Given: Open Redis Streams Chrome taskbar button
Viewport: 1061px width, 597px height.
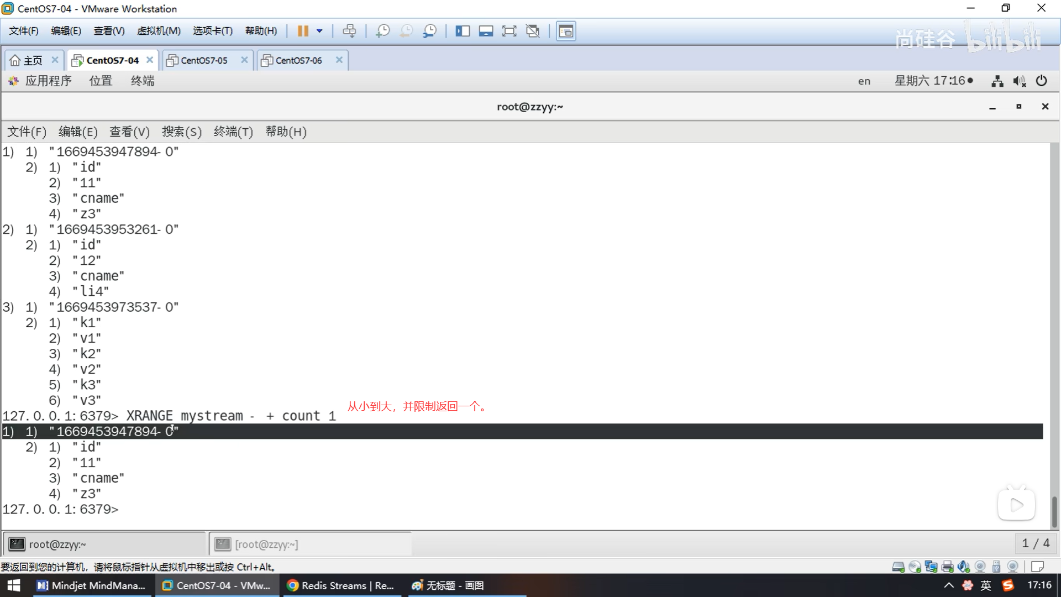Looking at the screenshot, I should 341,585.
